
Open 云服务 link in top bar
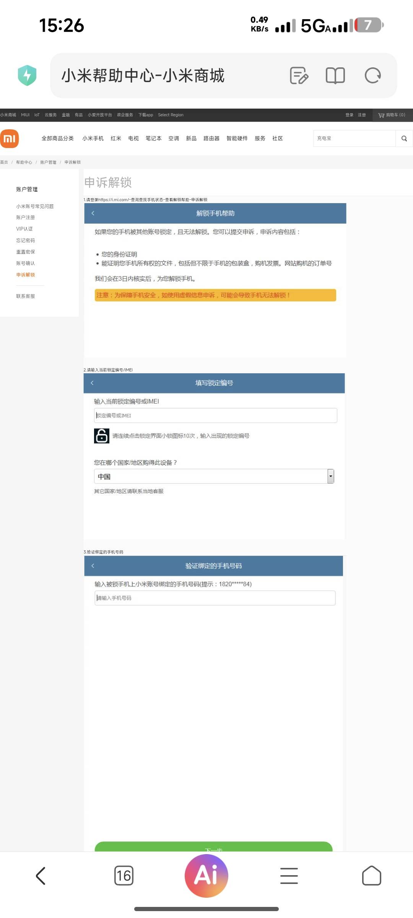tap(50, 115)
